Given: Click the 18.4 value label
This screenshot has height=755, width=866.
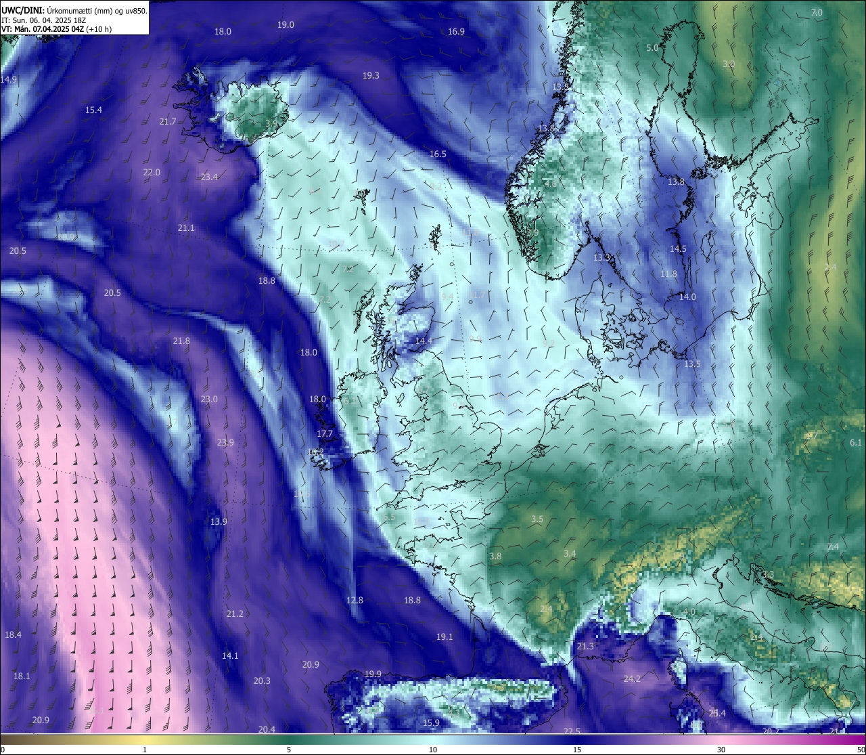Looking at the screenshot, I should pyautogui.click(x=13, y=635).
